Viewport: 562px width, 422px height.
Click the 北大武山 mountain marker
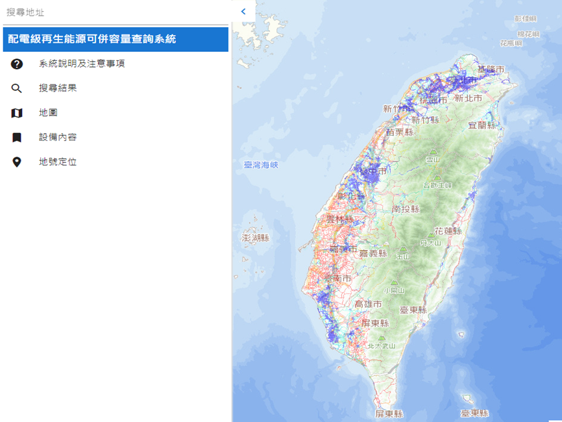tap(382, 338)
